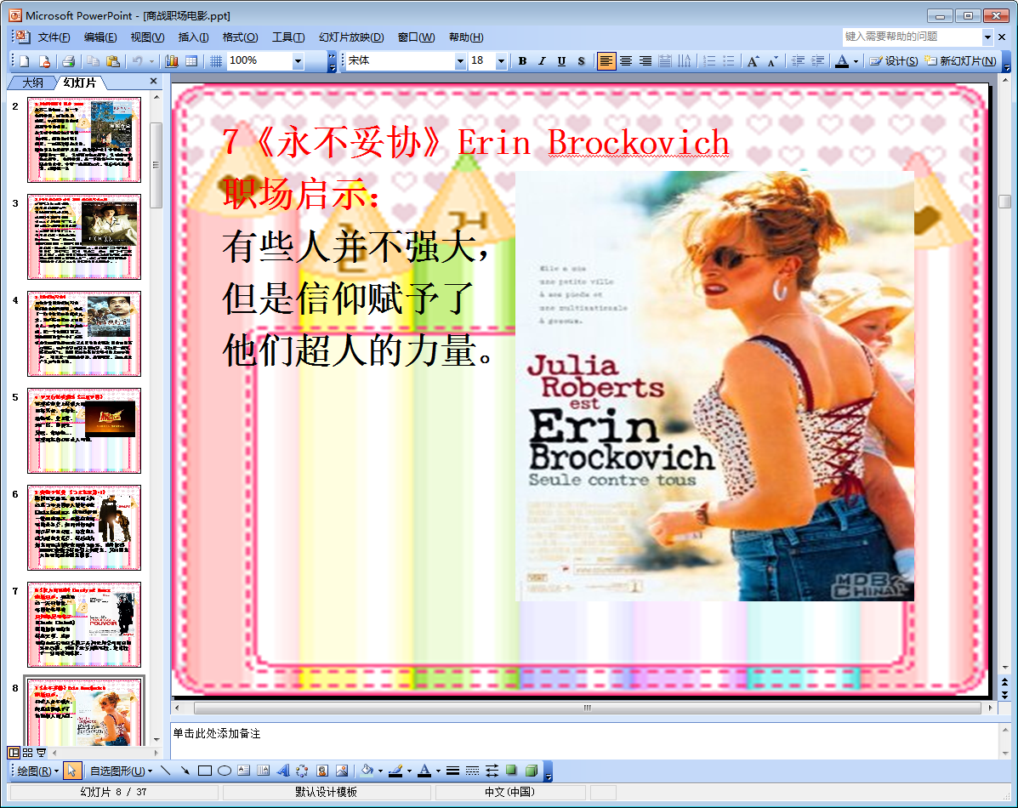Expand font color dropdown in formatting toolbar
The image size is (1018, 808).
(856, 61)
